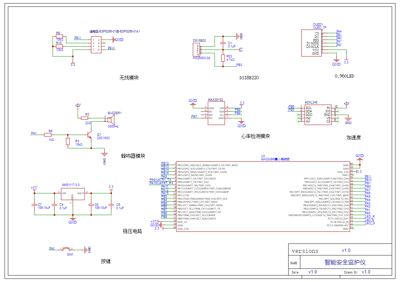Click the 2SC1623 transistor part name
Image resolution: width=400 pixels, height=282 pixels.
pos(103,138)
